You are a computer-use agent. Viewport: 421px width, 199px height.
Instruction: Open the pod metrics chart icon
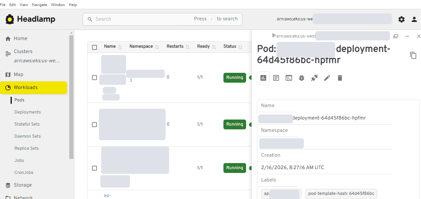pos(263,78)
